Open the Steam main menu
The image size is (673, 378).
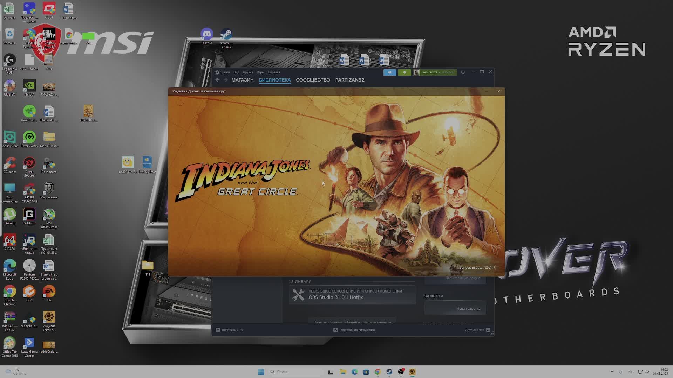click(x=223, y=72)
